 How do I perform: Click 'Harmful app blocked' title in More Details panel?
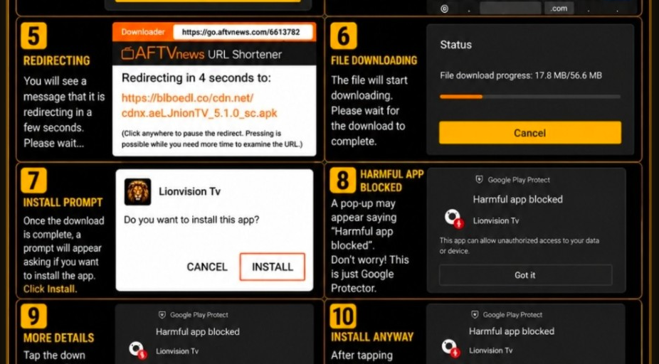click(x=198, y=332)
